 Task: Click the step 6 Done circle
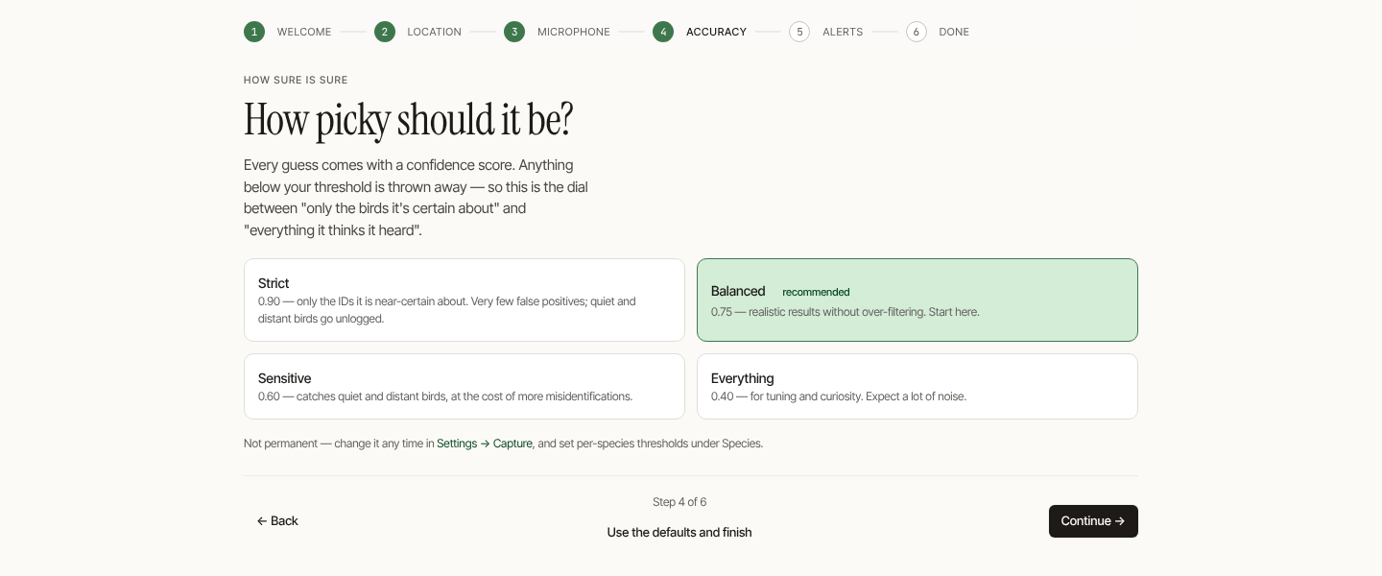(x=917, y=32)
